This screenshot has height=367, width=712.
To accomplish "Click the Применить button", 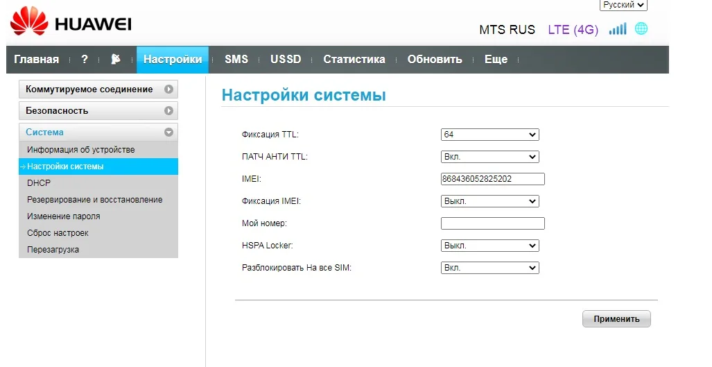I will (616, 319).
